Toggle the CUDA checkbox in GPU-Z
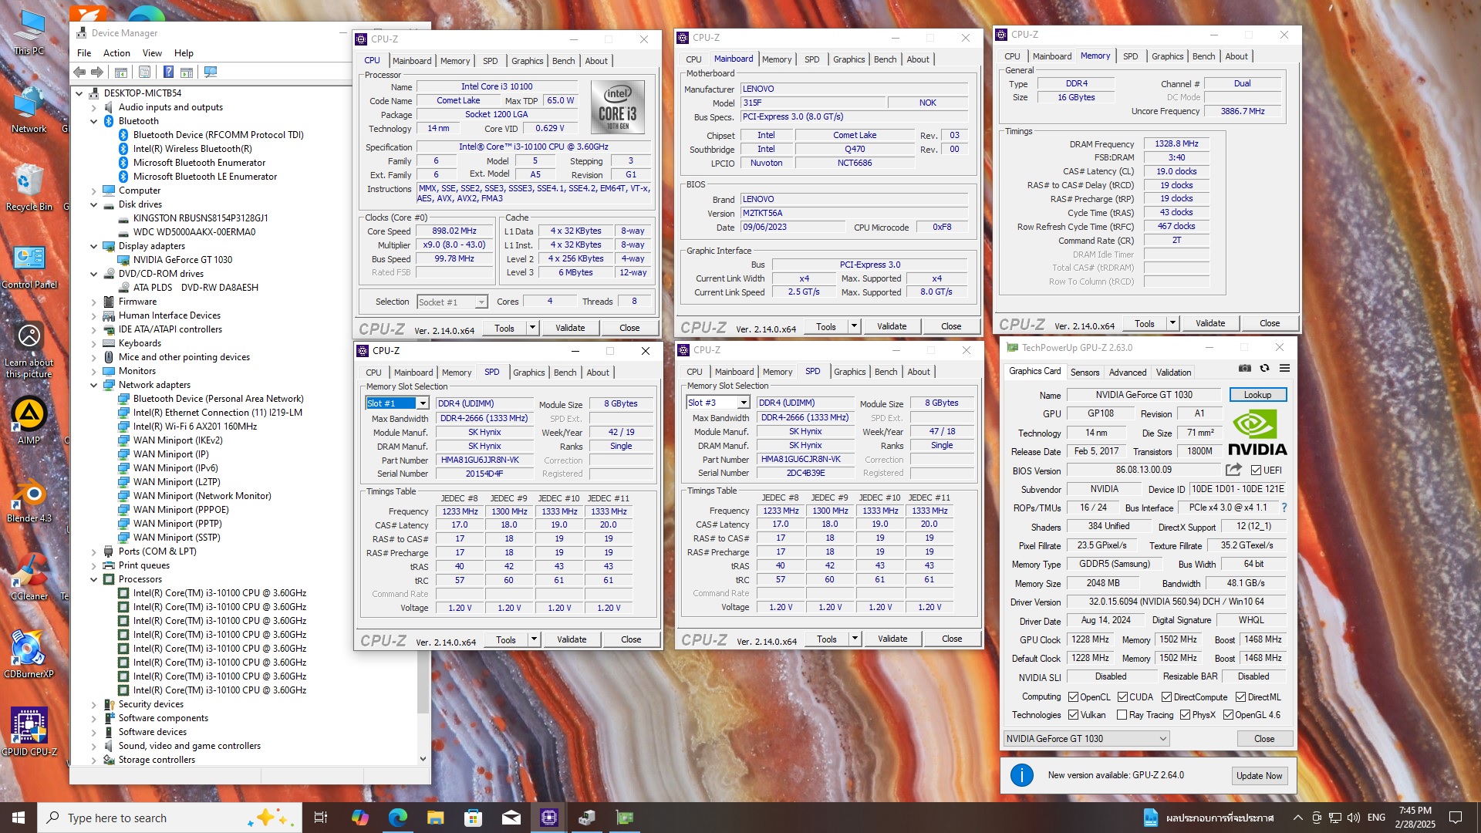Screen dimensions: 1481x833 (1122, 696)
